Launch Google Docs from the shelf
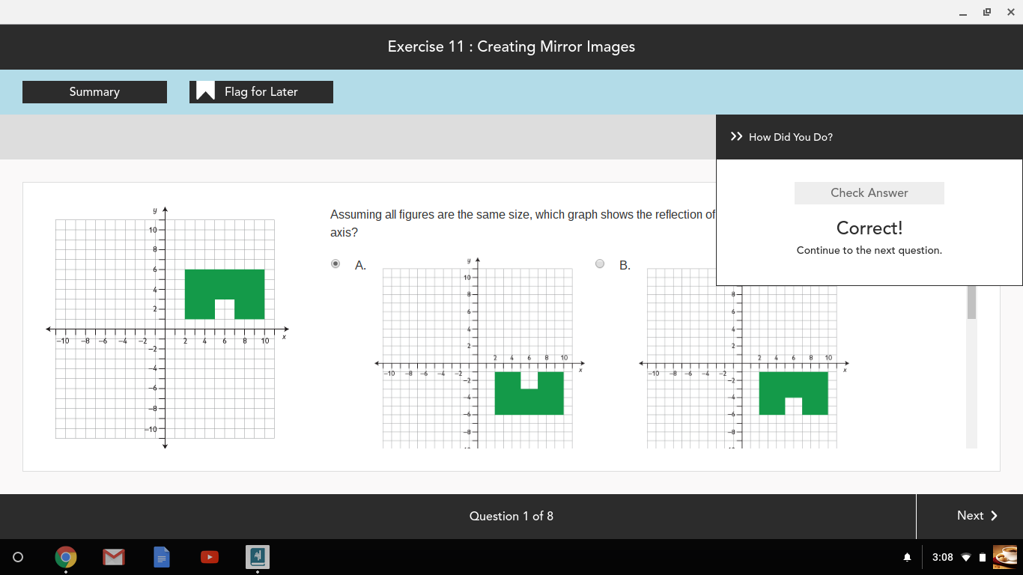The image size is (1023, 575). pos(162,557)
